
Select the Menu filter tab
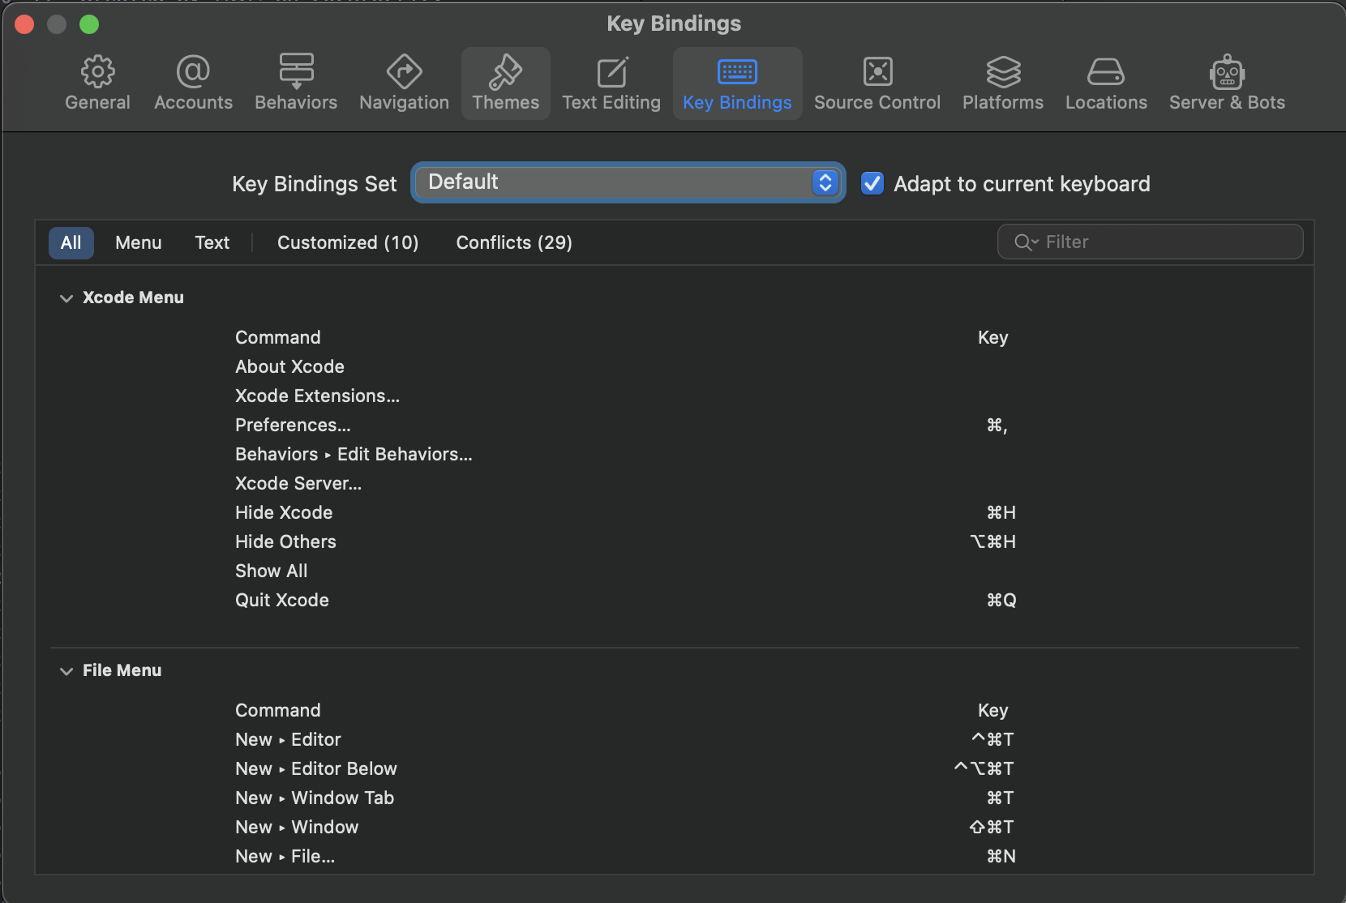(139, 242)
